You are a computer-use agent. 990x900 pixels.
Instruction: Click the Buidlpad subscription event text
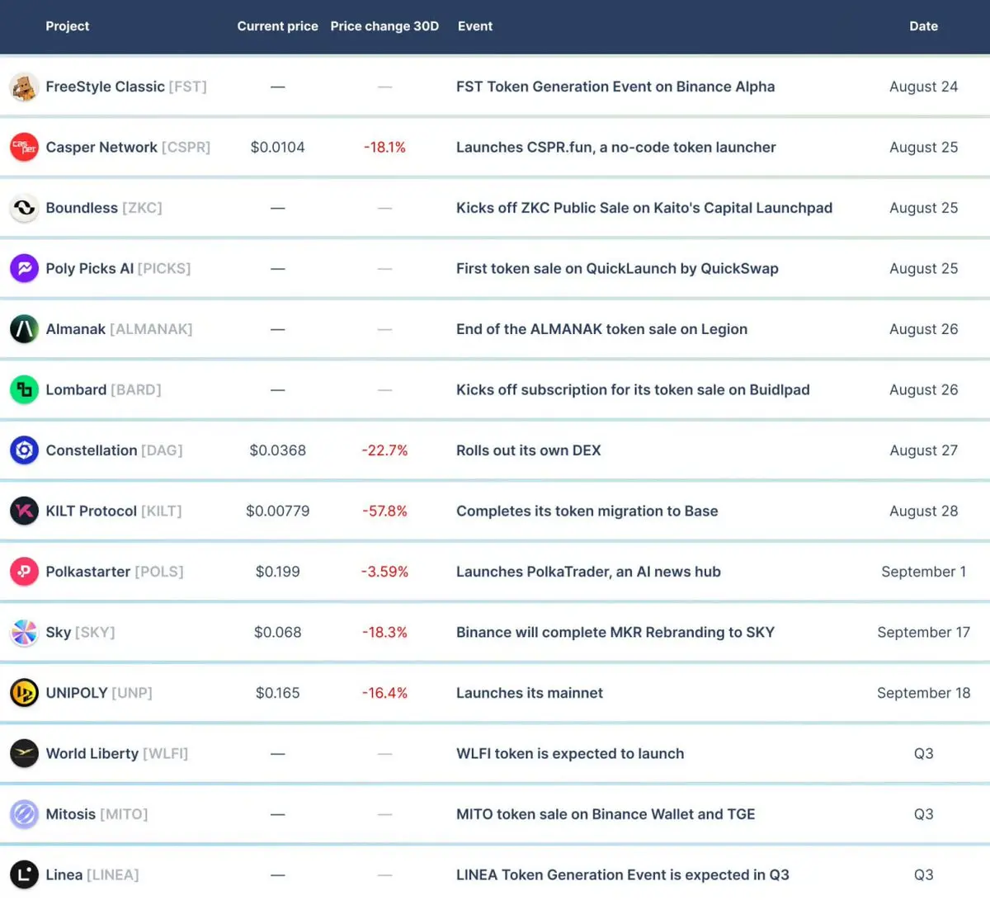click(x=633, y=389)
